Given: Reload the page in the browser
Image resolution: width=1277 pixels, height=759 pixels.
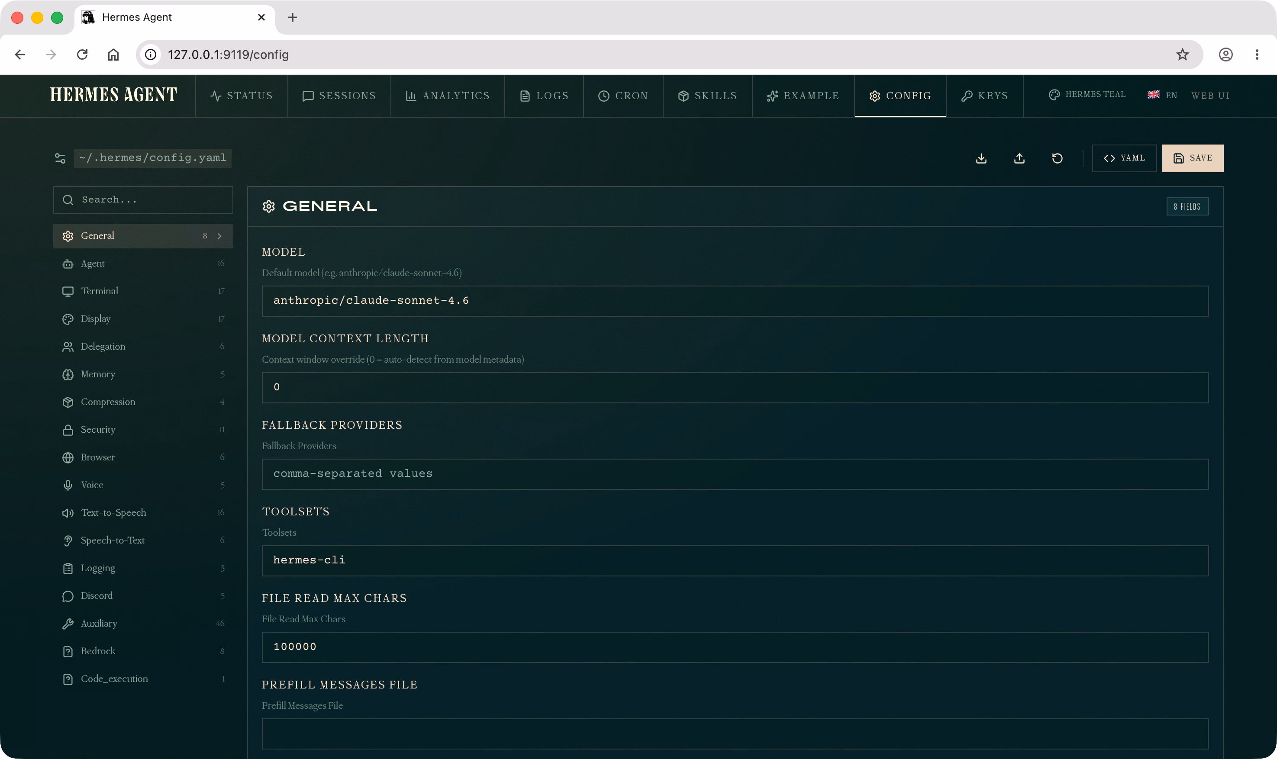Looking at the screenshot, I should 82,54.
